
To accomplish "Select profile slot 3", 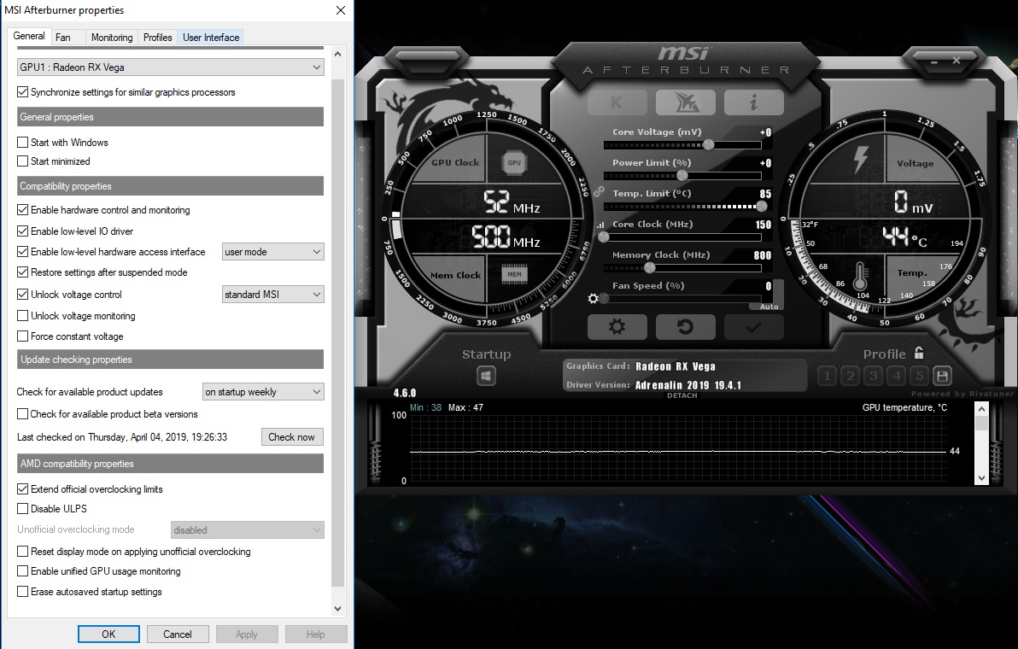I will (x=874, y=376).
